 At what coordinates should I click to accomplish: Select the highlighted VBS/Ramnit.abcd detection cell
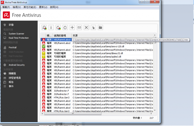[x=62, y=40]
